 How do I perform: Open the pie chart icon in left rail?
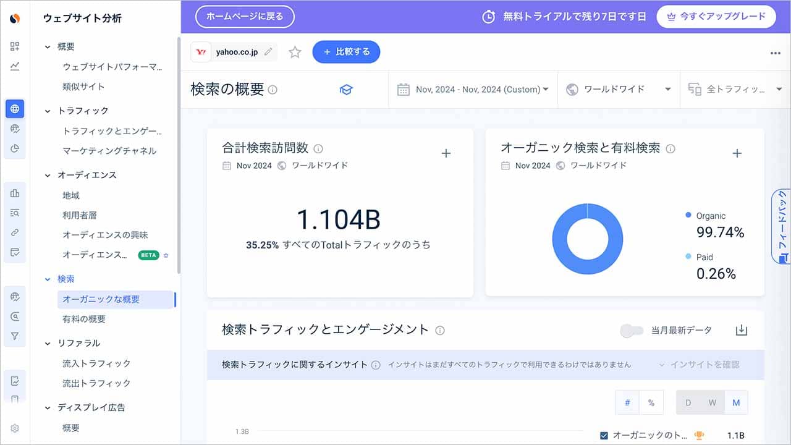coord(15,148)
